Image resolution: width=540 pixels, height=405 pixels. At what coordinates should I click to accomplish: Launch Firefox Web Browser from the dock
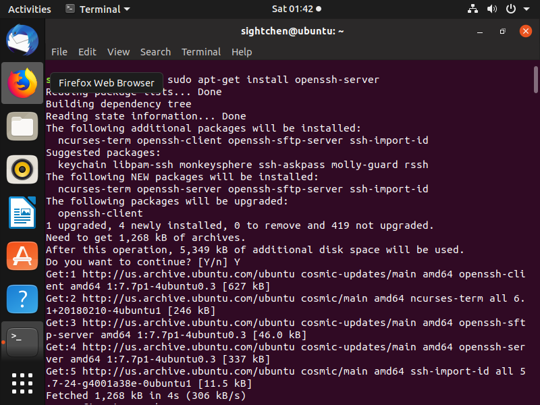pyautogui.click(x=22, y=83)
